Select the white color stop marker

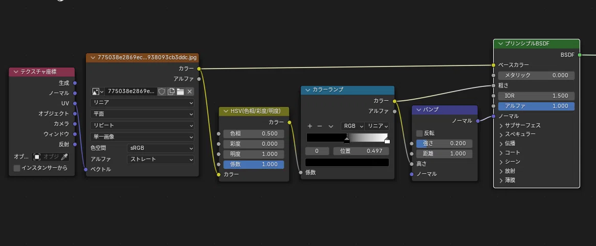click(387, 140)
